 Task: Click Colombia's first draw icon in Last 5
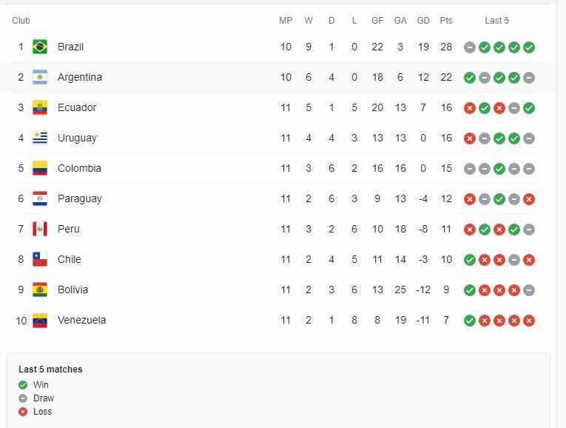(x=469, y=169)
